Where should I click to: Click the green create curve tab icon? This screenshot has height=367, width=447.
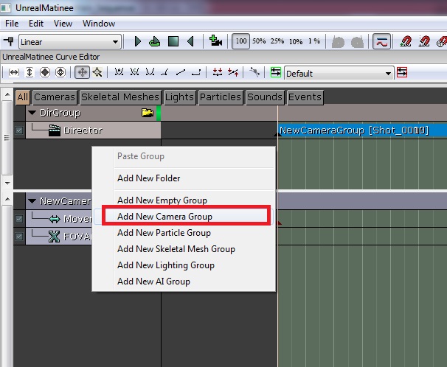click(276, 72)
